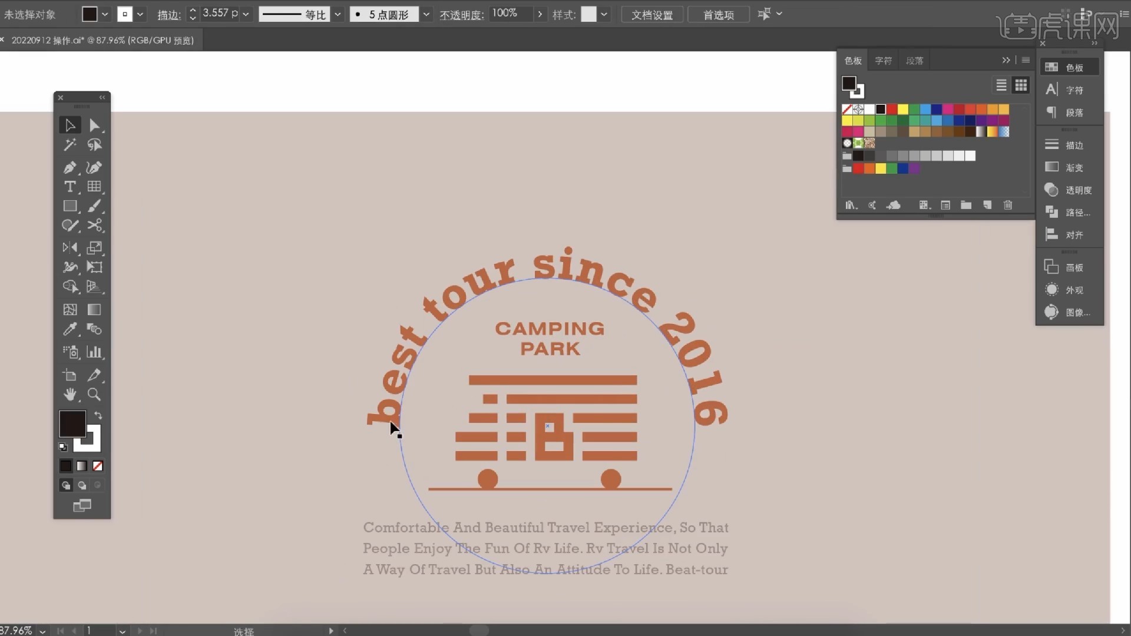Select the Rectangular Grid tool
Screen dimensions: 1131x636
94,187
